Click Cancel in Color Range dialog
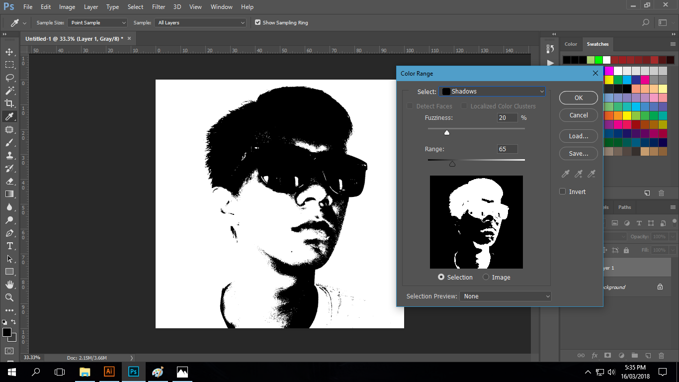This screenshot has height=382, width=679. coord(579,115)
